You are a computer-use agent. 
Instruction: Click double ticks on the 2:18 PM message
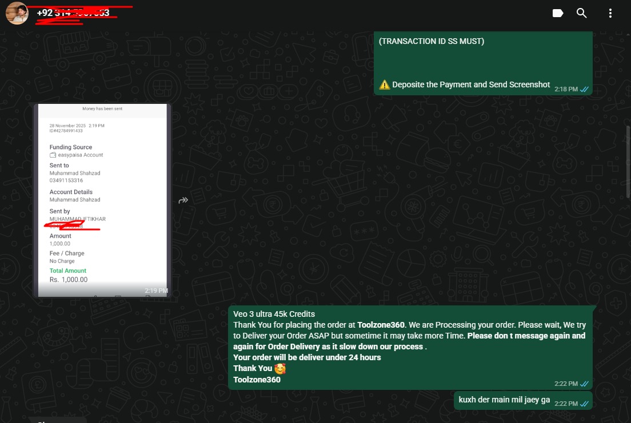(584, 90)
